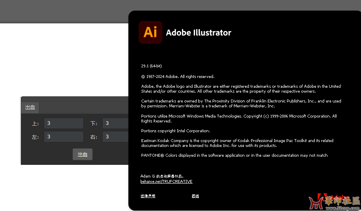This screenshot has height=211, width=361.
Task: Click the 出血 apply button
Action: pyautogui.click(x=83, y=154)
